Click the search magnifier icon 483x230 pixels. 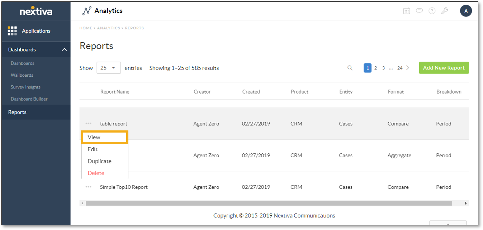point(350,68)
